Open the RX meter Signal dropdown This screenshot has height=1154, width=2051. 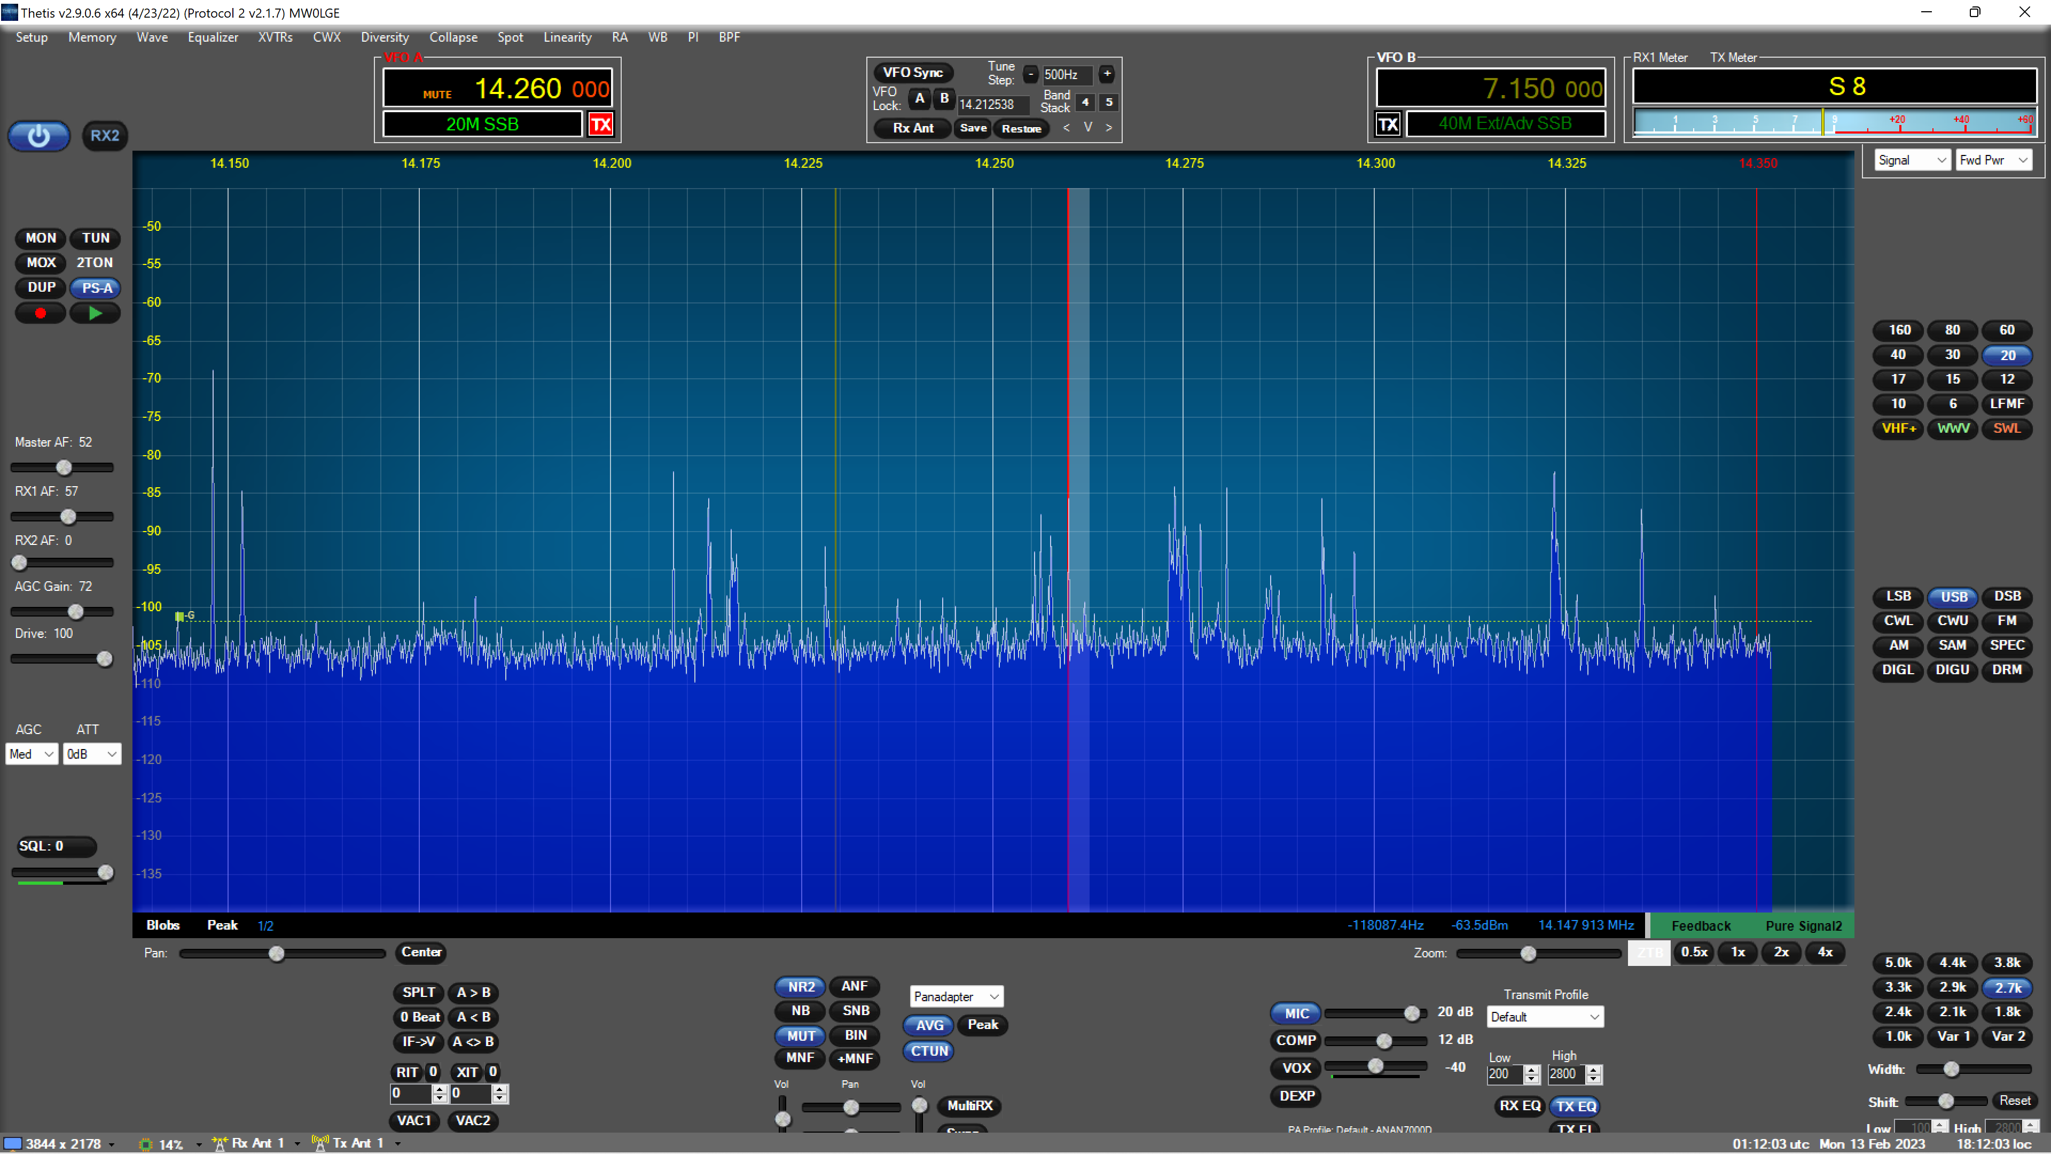(1912, 160)
